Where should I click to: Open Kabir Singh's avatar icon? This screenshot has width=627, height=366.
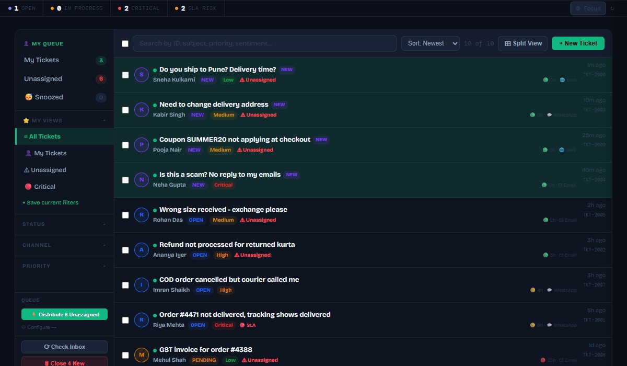click(142, 110)
